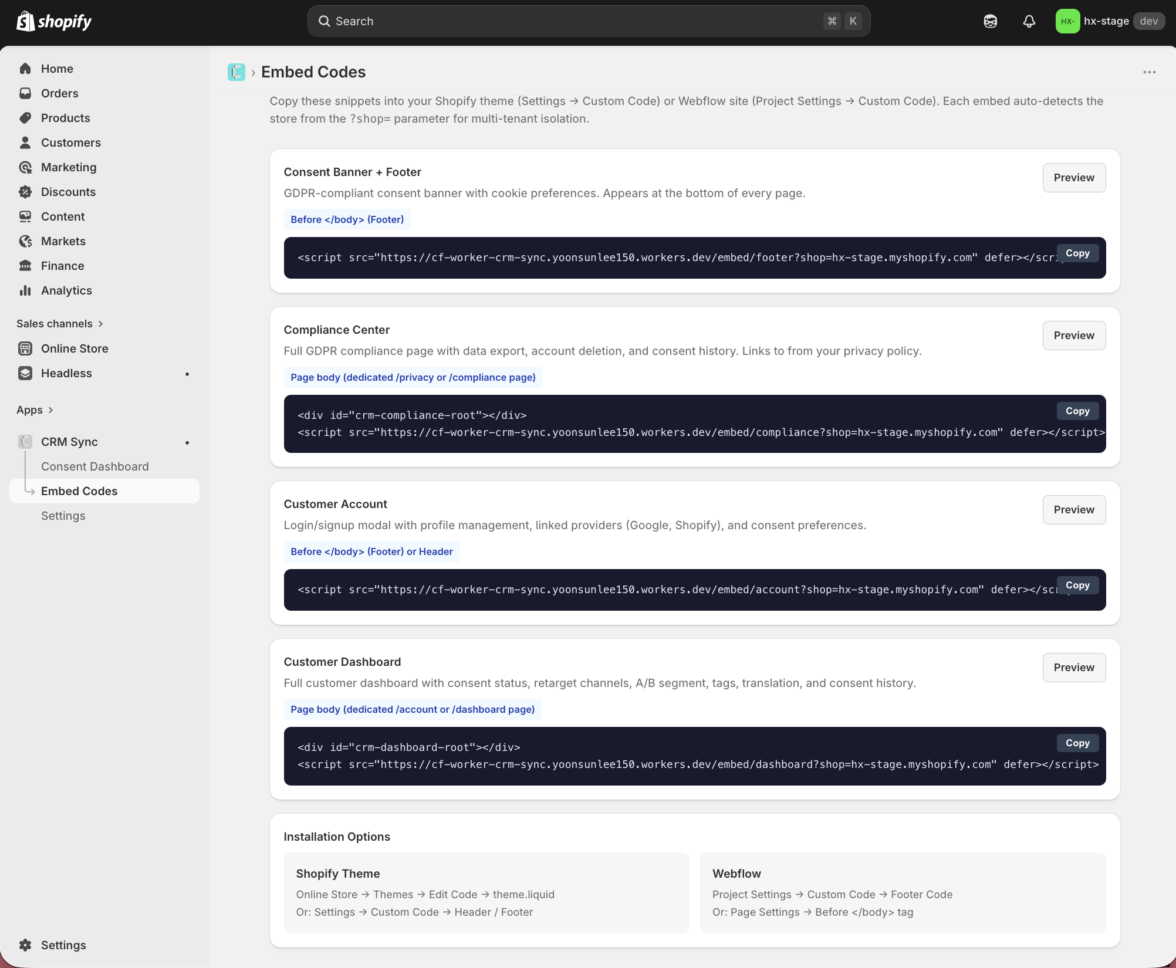Click the crm-dashboard-root code block
Screen dimensions: 1176x968
click(x=695, y=756)
